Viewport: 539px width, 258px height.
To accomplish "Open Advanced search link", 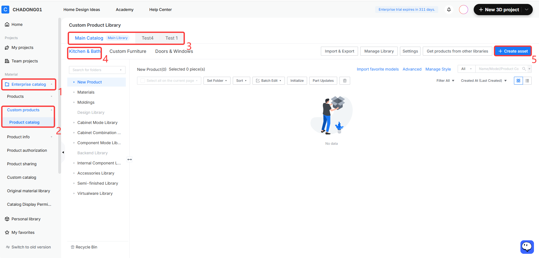I will pyautogui.click(x=412, y=69).
